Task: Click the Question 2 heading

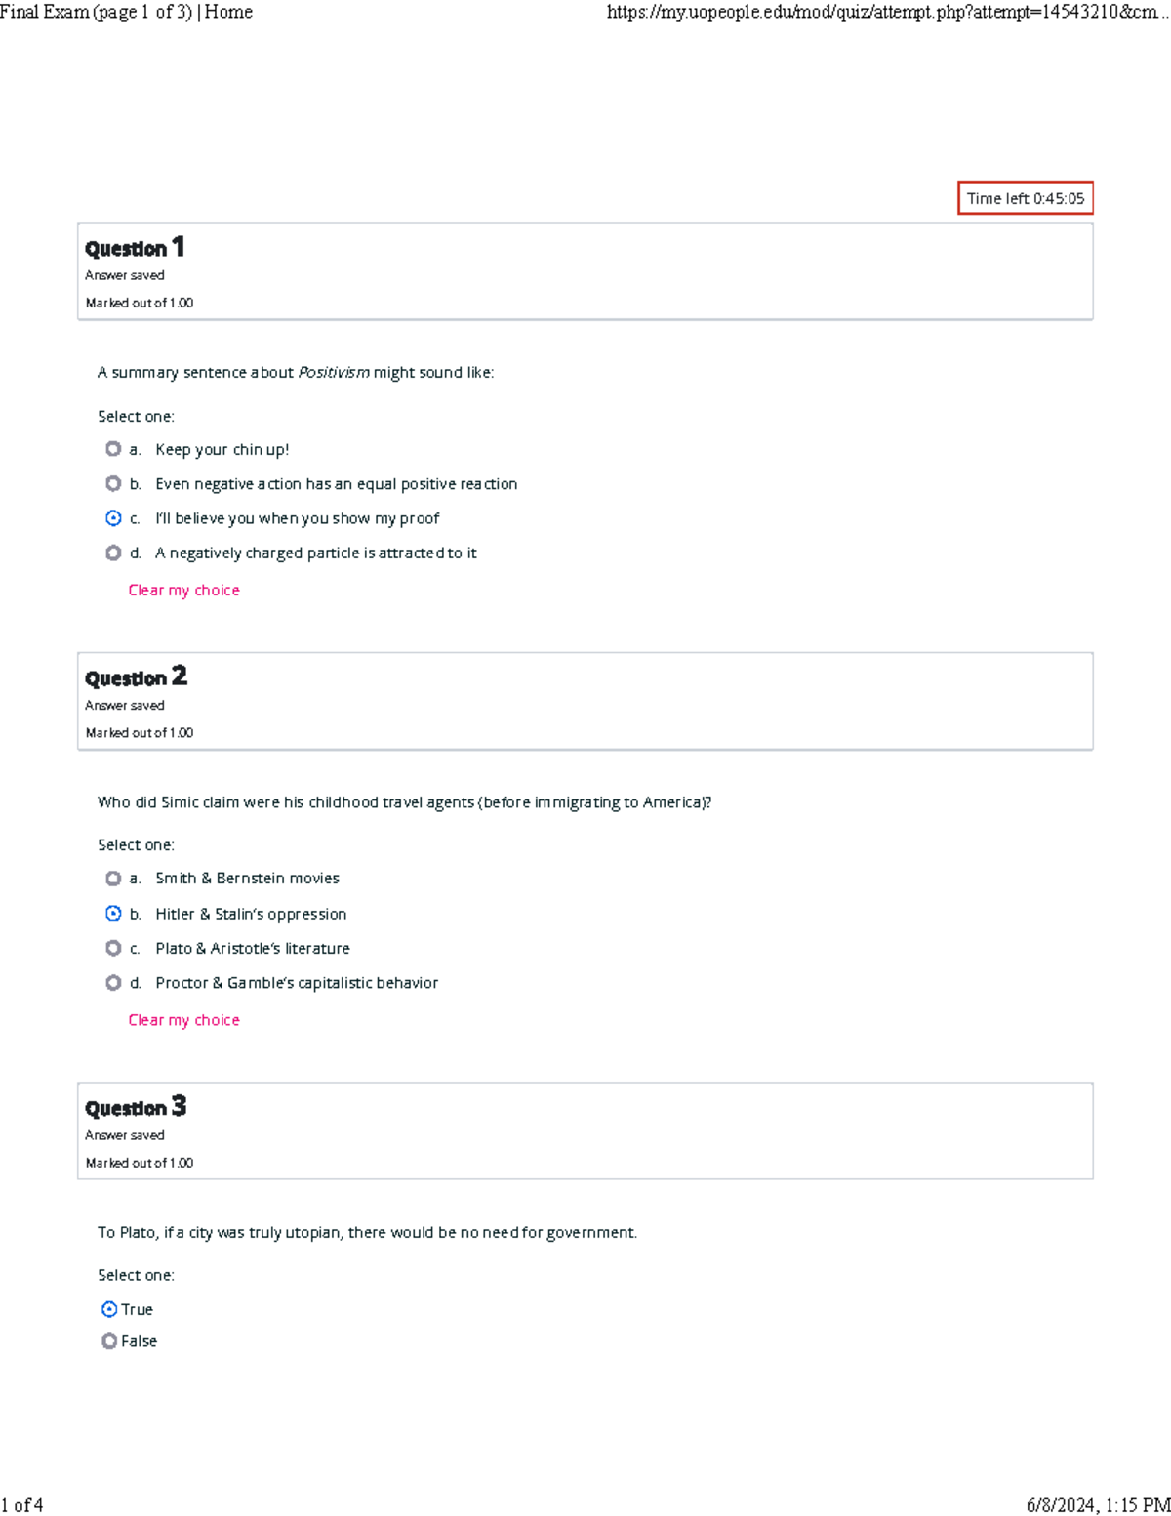Action: click(136, 677)
